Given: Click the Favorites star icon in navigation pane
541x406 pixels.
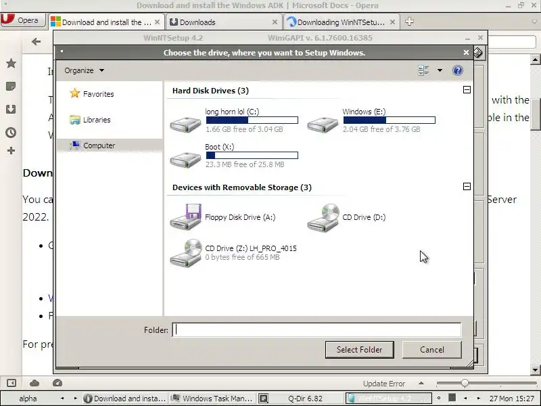Looking at the screenshot, I should point(74,93).
